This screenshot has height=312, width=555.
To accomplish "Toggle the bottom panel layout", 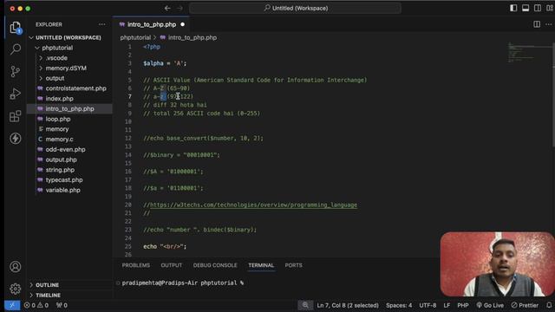I will (526, 8).
